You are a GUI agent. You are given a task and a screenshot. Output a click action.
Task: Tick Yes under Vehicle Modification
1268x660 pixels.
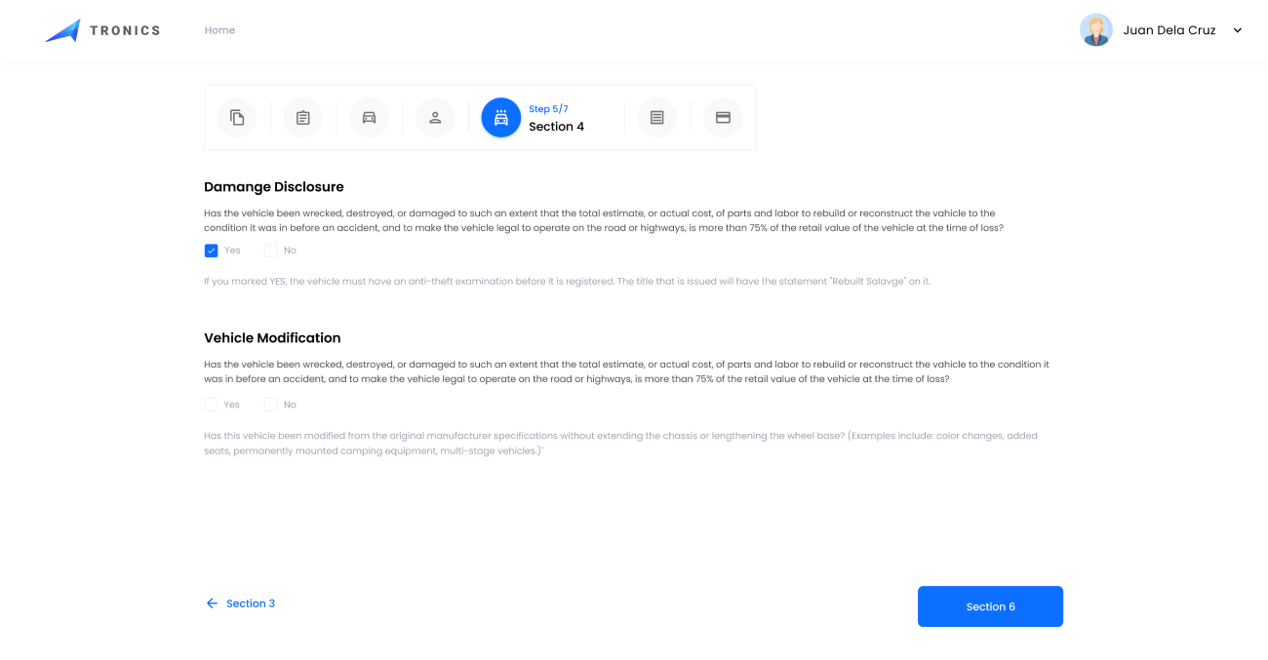(211, 405)
